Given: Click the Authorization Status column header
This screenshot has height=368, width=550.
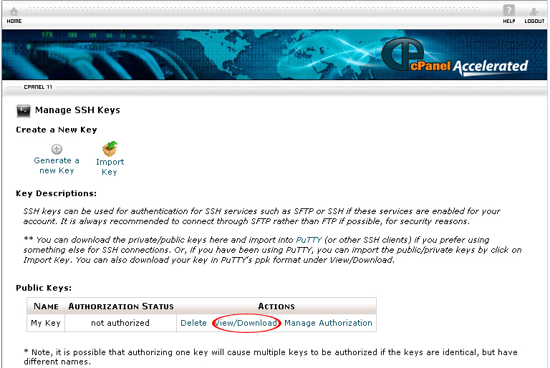Looking at the screenshot, I should click(x=121, y=306).
